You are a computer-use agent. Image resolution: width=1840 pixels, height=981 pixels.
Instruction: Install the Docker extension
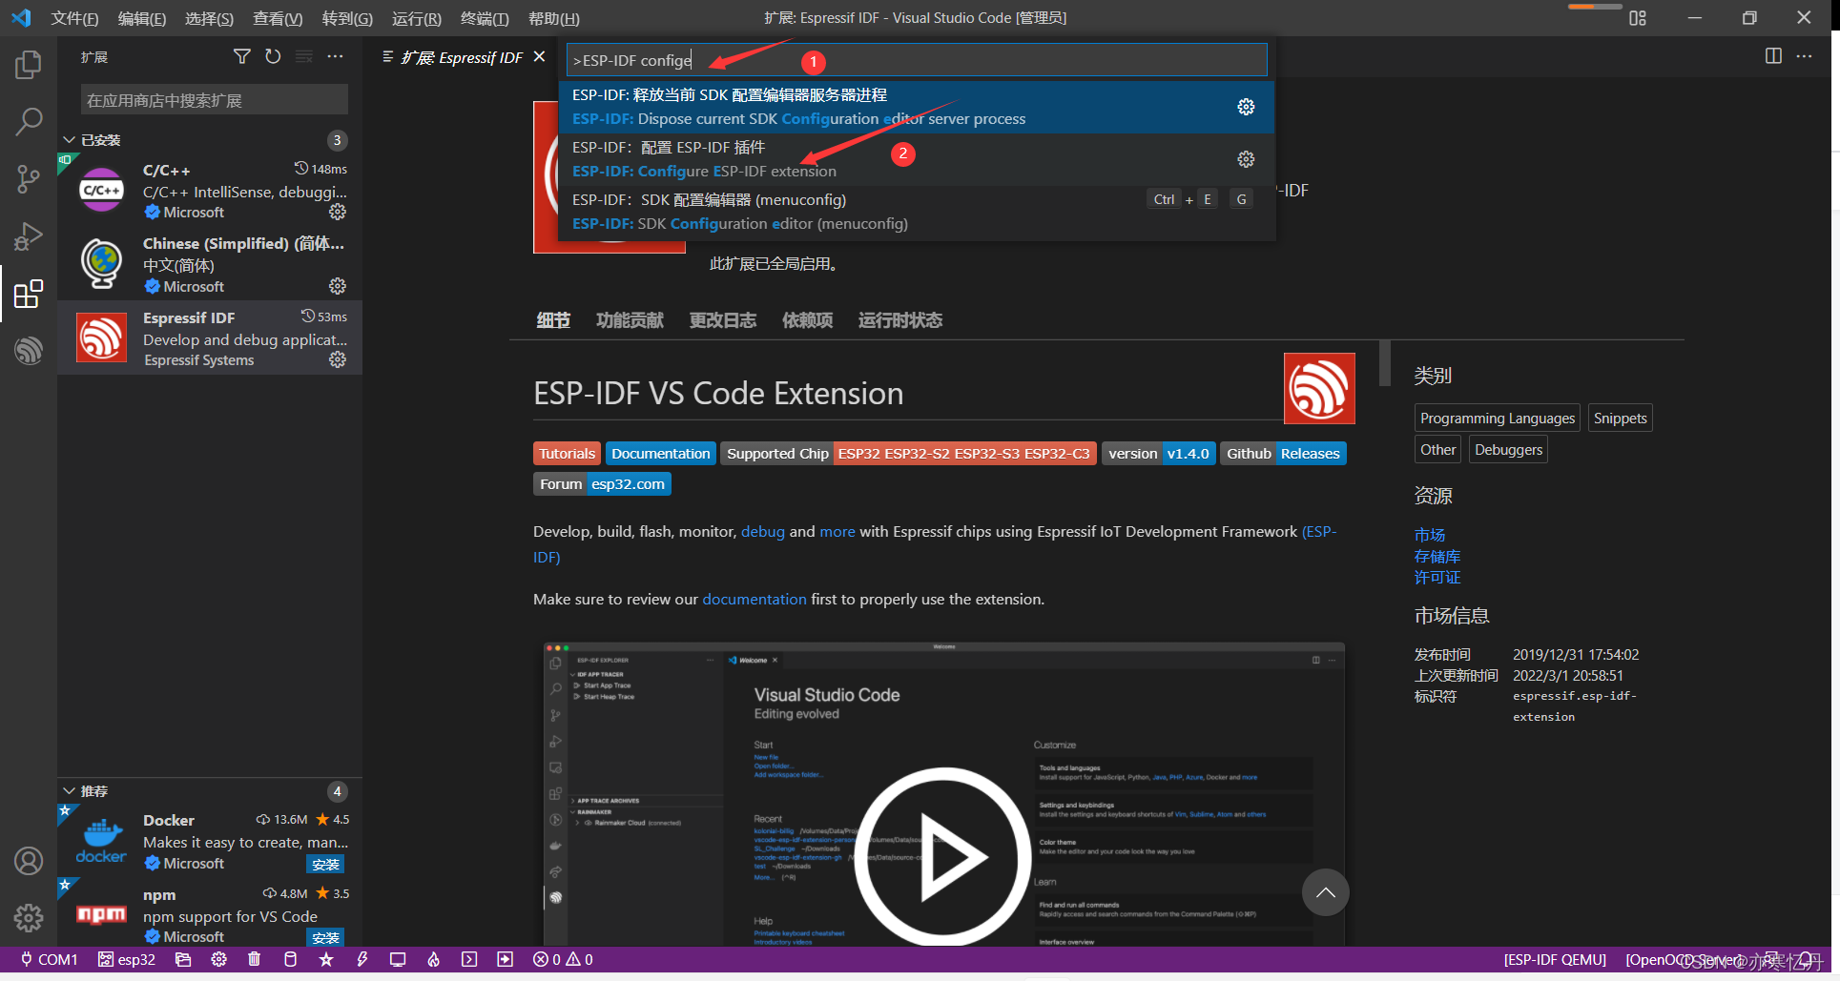pyautogui.click(x=325, y=865)
